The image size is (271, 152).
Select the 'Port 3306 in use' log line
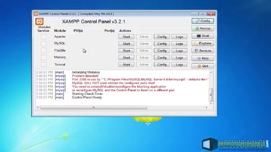click(x=140, y=79)
